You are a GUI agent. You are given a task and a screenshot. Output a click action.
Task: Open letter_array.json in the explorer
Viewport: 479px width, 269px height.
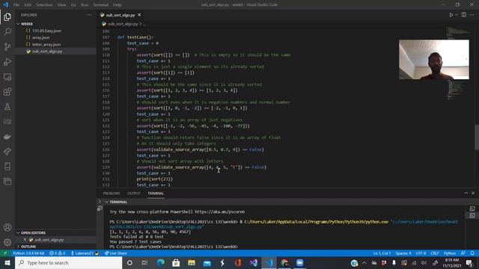pos(46,45)
